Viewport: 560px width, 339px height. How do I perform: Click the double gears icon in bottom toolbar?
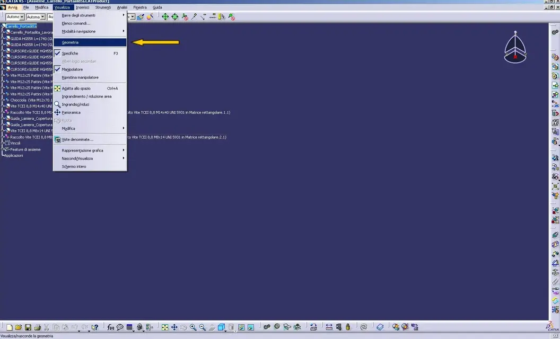[267, 327]
